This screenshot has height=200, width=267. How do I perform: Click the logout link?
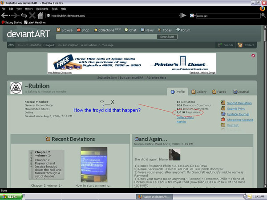(x=50, y=45)
